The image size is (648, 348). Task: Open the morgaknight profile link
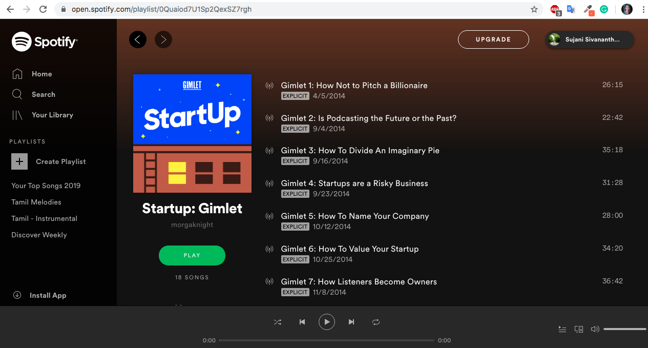(192, 224)
